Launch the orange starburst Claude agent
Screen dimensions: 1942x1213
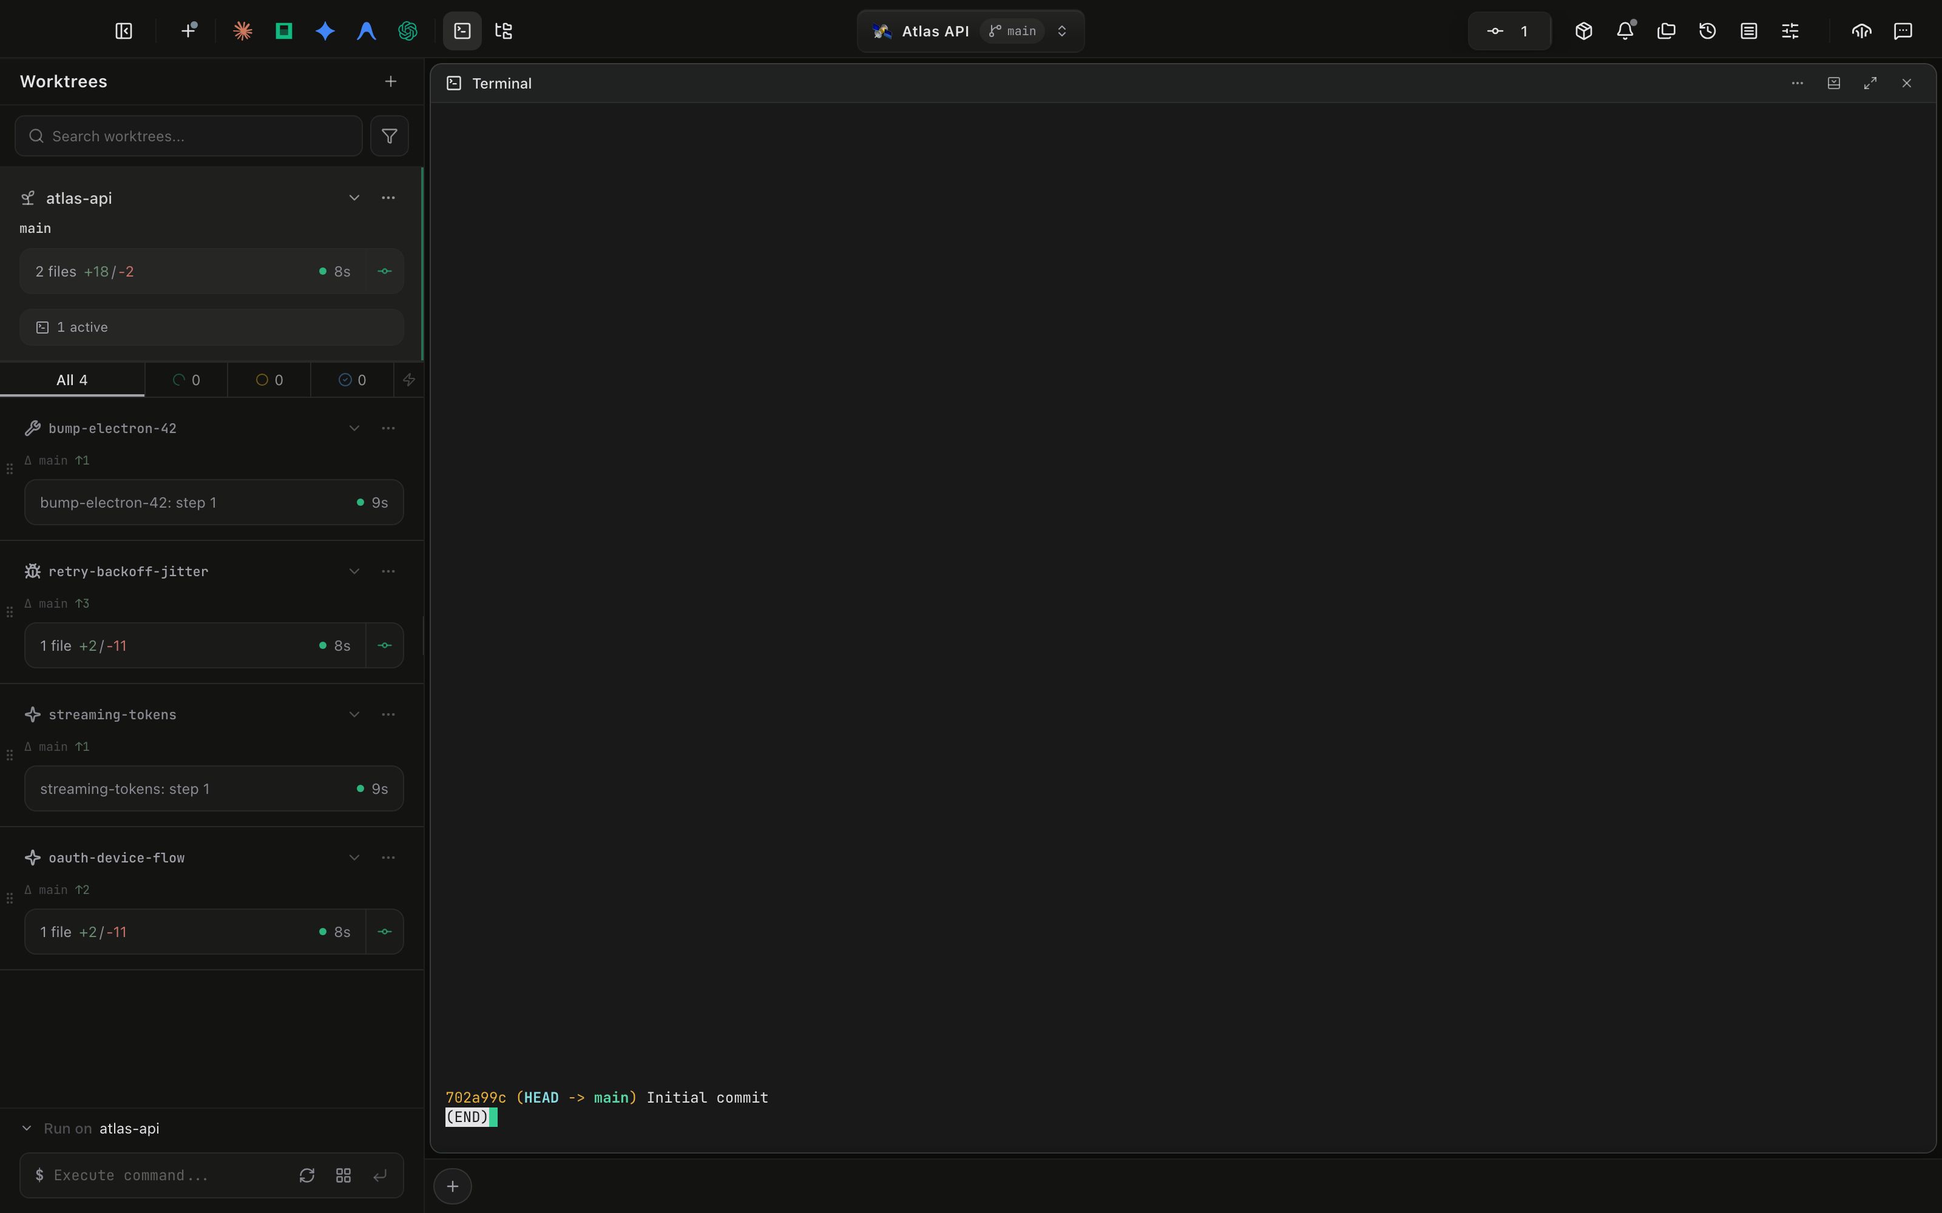click(x=242, y=32)
